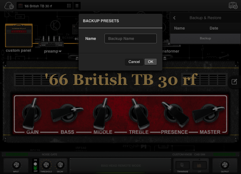The image size is (241, 174).
Task: Expand the preamp dropdown arrow
Action: pyautogui.click(x=60, y=51)
